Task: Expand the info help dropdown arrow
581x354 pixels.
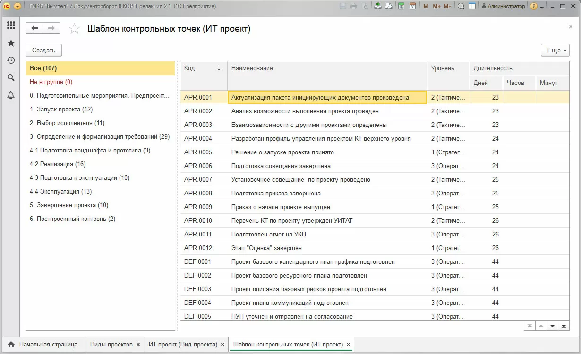Action: [541, 7]
